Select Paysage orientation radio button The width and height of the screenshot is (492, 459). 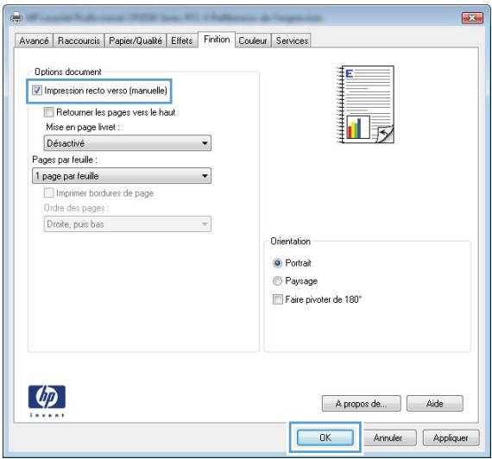(x=277, y=280)
